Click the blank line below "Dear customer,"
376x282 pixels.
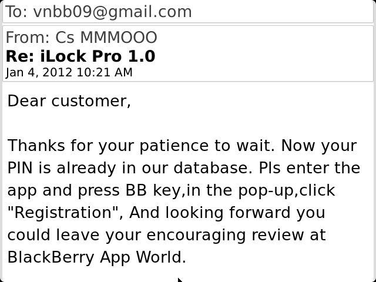188,123
